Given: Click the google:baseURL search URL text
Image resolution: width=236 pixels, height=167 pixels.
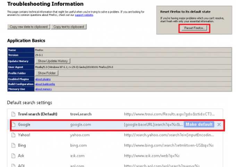Looking at the screenshot, I should (153, 125).
